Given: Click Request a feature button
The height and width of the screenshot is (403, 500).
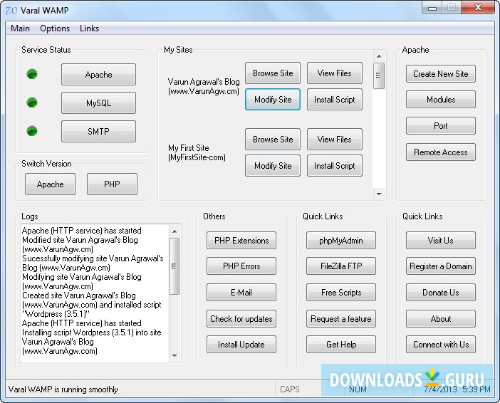Looking at the screenshot, I should [341, 319].
